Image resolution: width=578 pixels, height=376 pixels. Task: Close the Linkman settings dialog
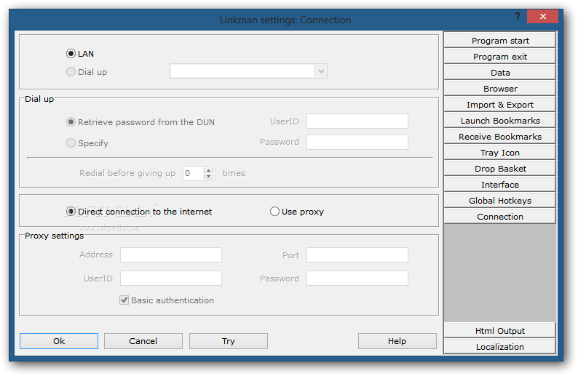542,16
